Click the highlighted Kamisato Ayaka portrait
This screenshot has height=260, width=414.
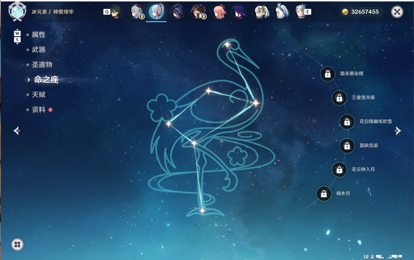(x=156, y=12)
